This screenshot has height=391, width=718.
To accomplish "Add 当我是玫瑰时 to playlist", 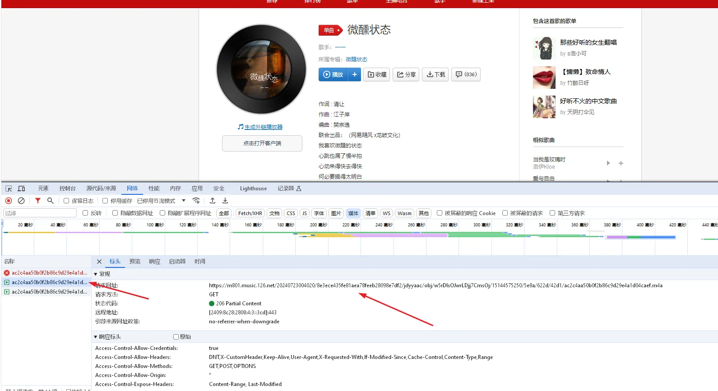I will [x=621, y=163].
